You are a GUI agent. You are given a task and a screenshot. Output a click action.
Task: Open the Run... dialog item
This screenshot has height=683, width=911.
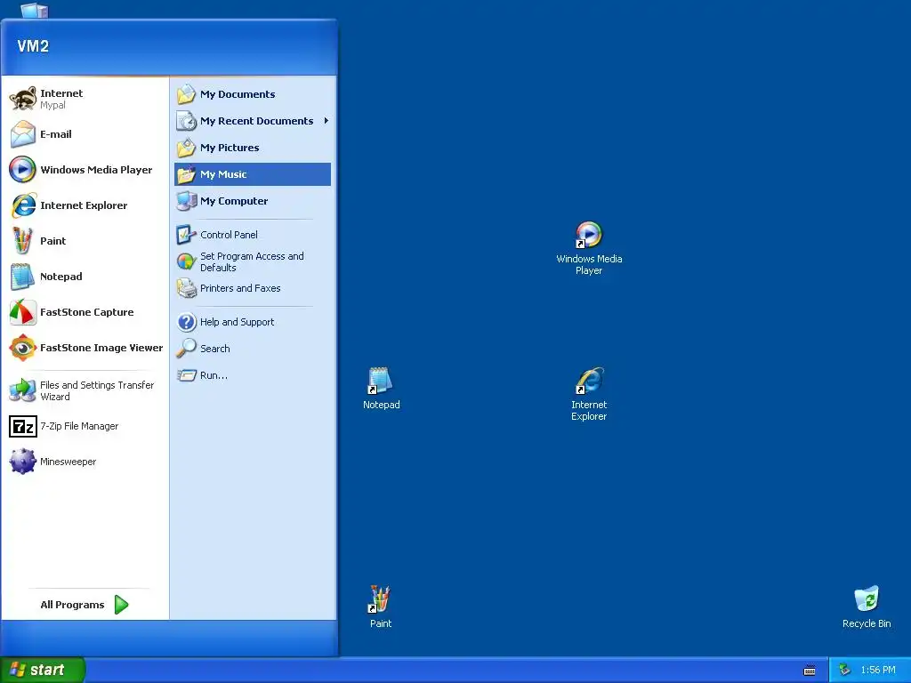pos(252,375)
